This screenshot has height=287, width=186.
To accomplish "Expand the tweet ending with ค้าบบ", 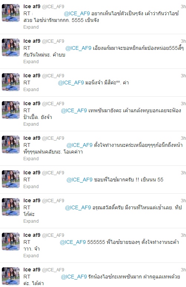I will (31, 62).
